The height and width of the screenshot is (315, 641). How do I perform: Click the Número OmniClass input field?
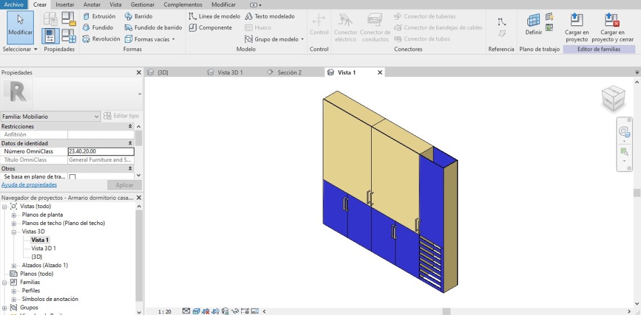[x=101, y=151]
